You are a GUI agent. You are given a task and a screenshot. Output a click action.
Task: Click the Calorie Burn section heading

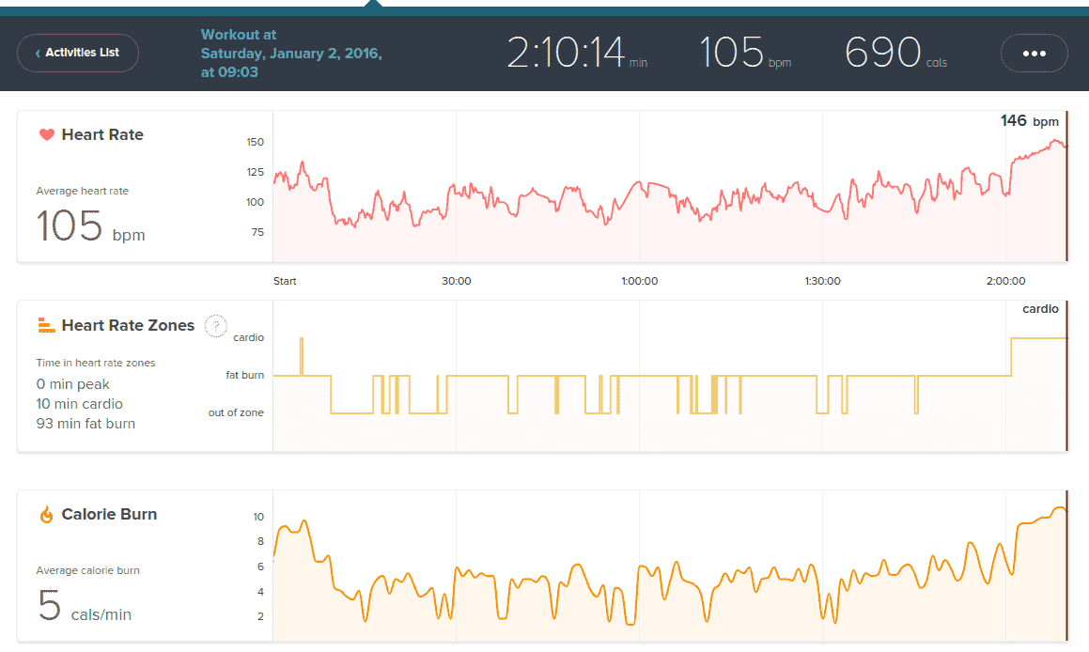(109, 514)
